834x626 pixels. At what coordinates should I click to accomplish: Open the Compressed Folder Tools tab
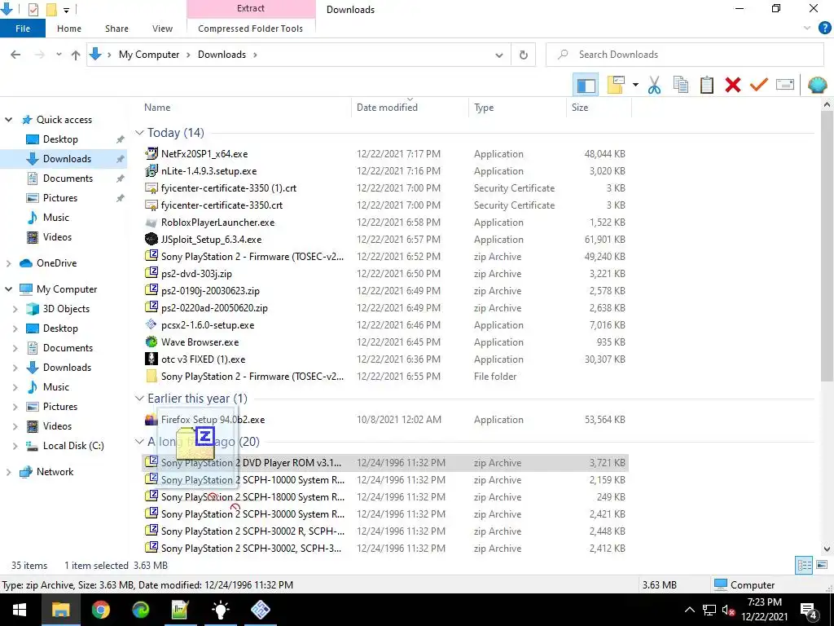251,29
